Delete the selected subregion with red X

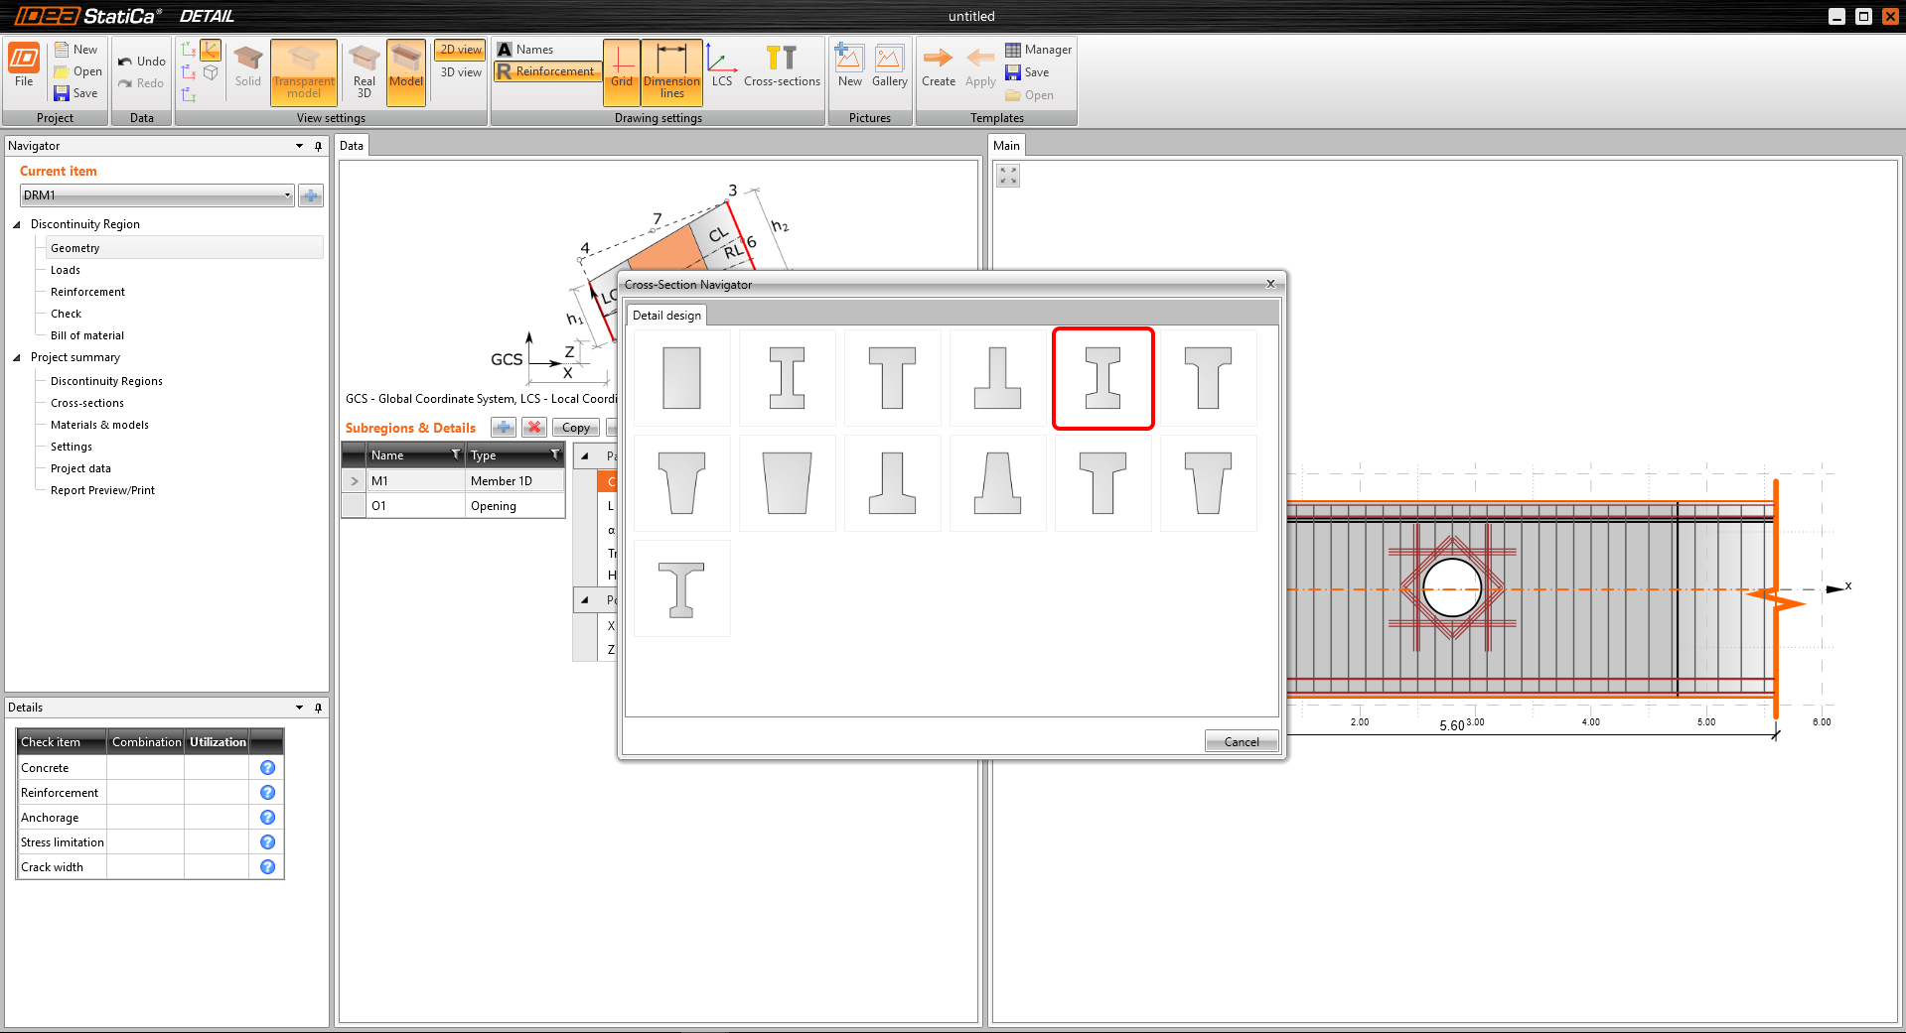coord(534,428)
